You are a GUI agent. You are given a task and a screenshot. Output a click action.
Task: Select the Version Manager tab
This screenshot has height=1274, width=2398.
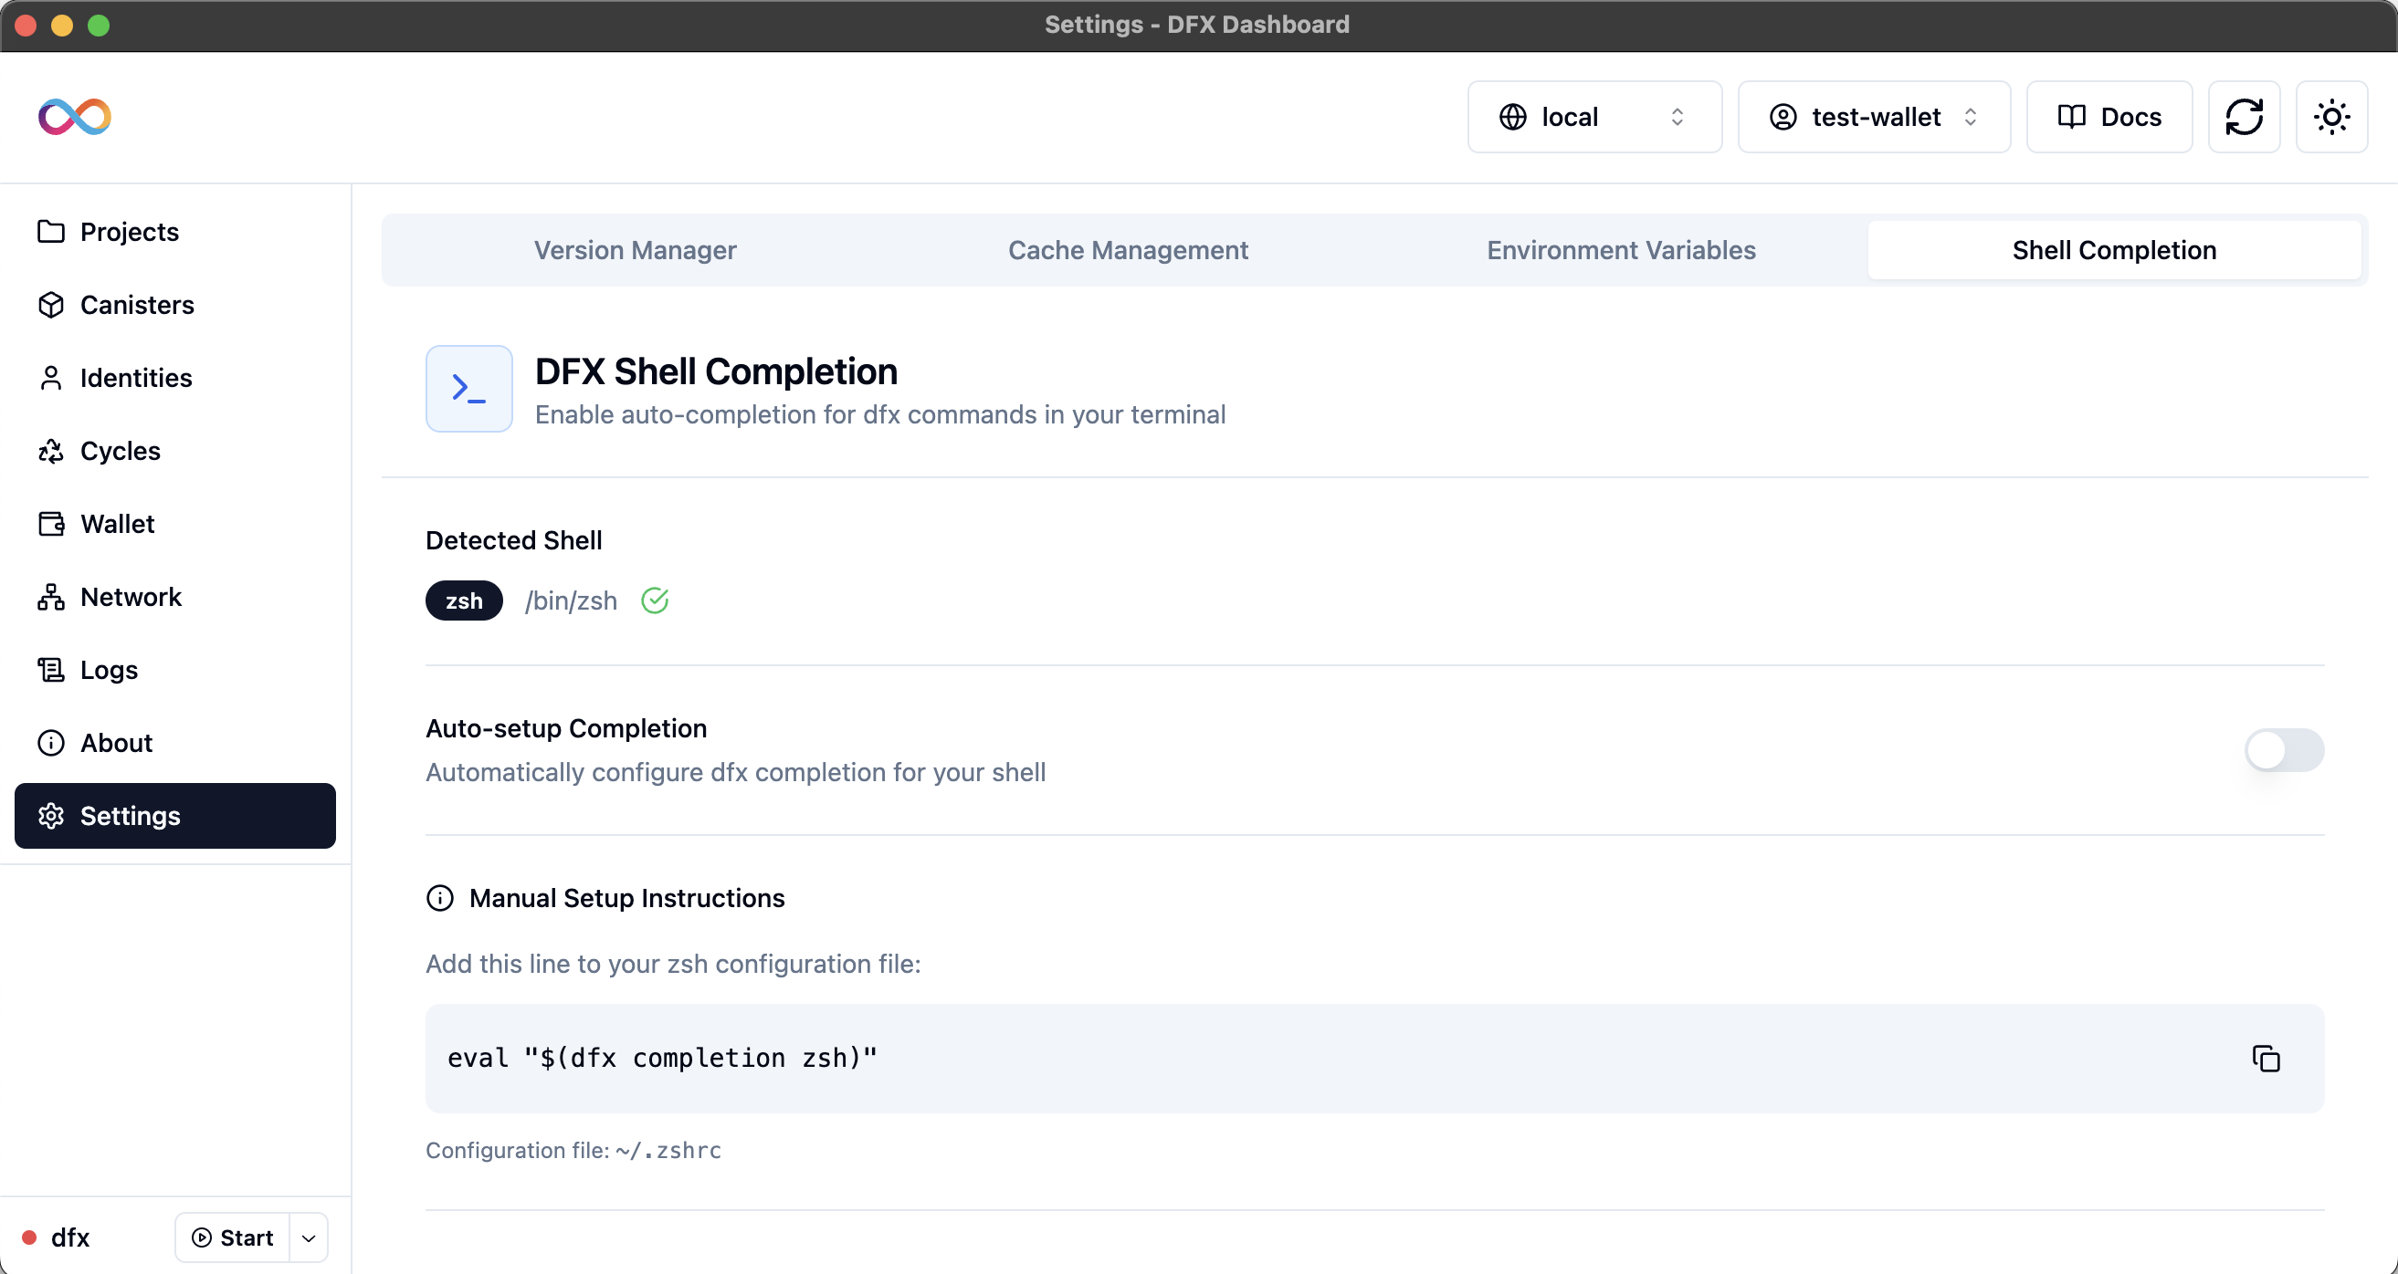(635, 249)
